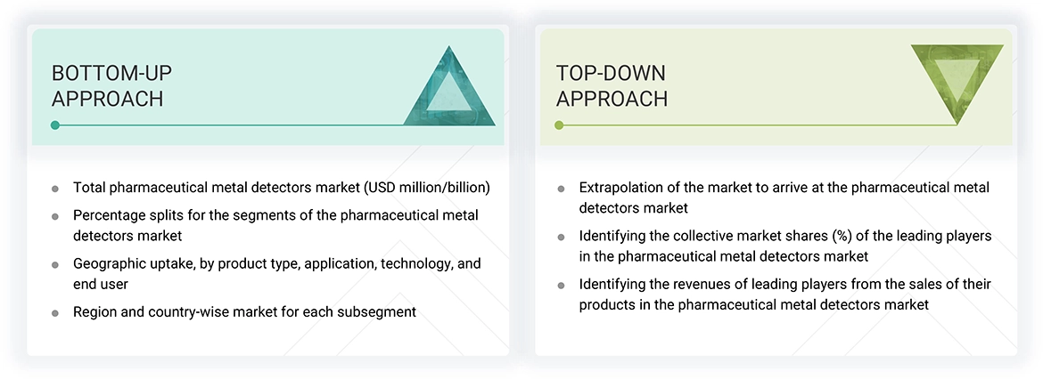Click the bullet beside 'Total pharmaceutical metal detectors'
Image resolution: width=1043 pixels, height=379 pixels.
55,189
